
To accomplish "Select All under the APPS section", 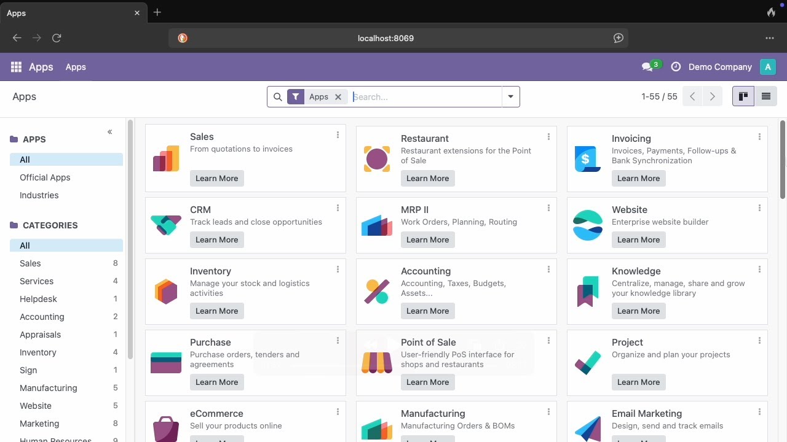I will [66, 160].
